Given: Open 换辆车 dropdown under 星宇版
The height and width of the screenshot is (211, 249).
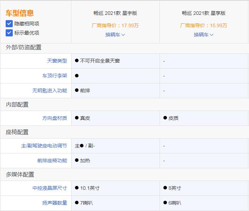Looking at the screenshot, I should [x=115, y=35].
